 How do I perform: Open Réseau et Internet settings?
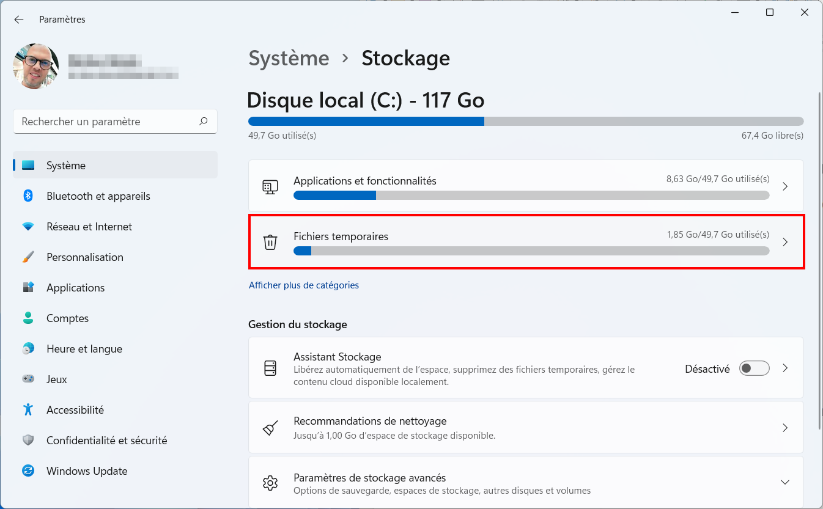pyautogui.click(x=115, y=227)
